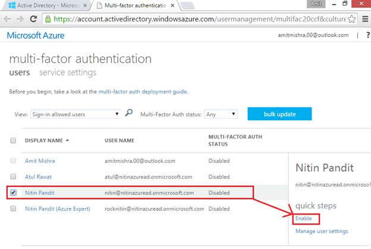The image size is (371, 249).
Task: Click the USER NAME column header
Action: pyautogui.click(x=120, y=141)
